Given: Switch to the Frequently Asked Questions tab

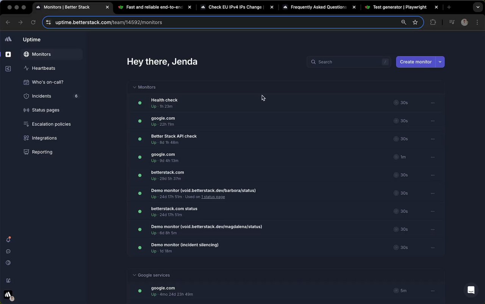Looking at the screenshot, I should [x=319, y=7].
